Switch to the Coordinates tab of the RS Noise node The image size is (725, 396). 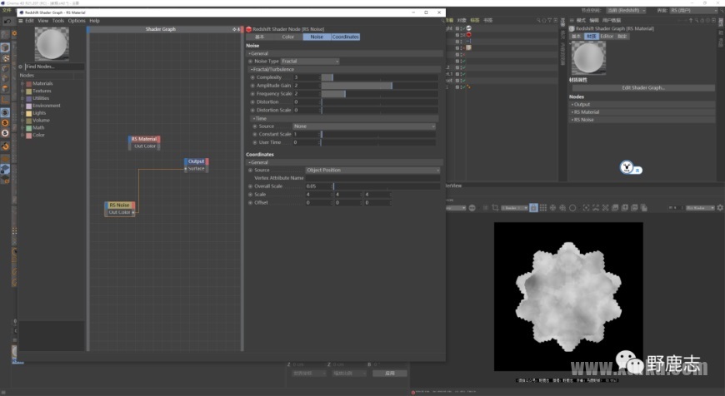(x=345, y=37)
